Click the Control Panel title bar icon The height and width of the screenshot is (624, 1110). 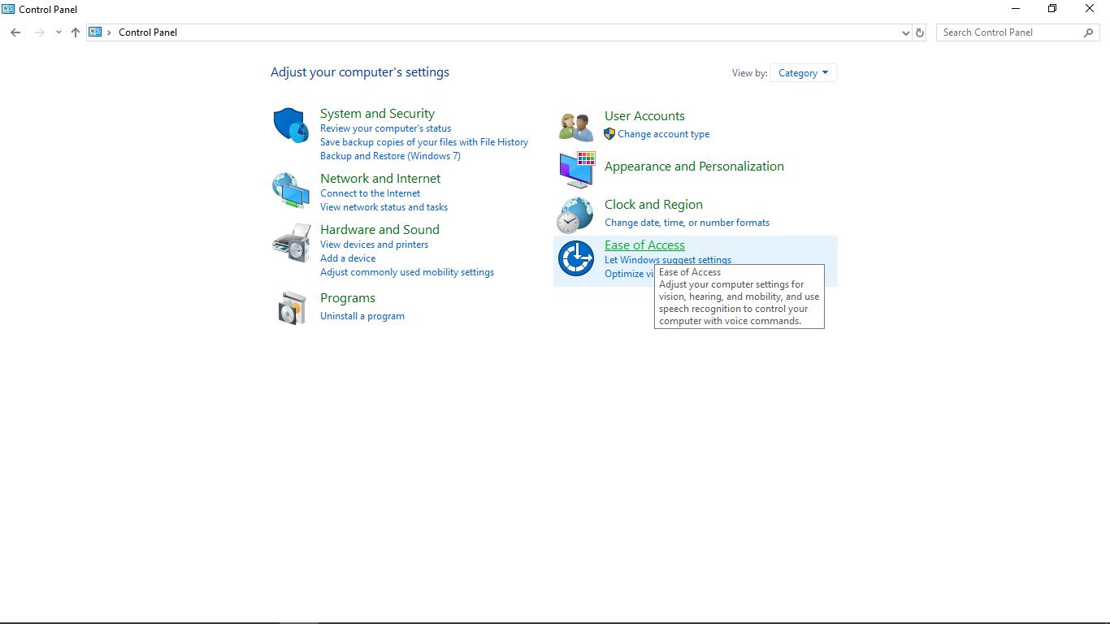pyautogui.click(x=8, y=9)
